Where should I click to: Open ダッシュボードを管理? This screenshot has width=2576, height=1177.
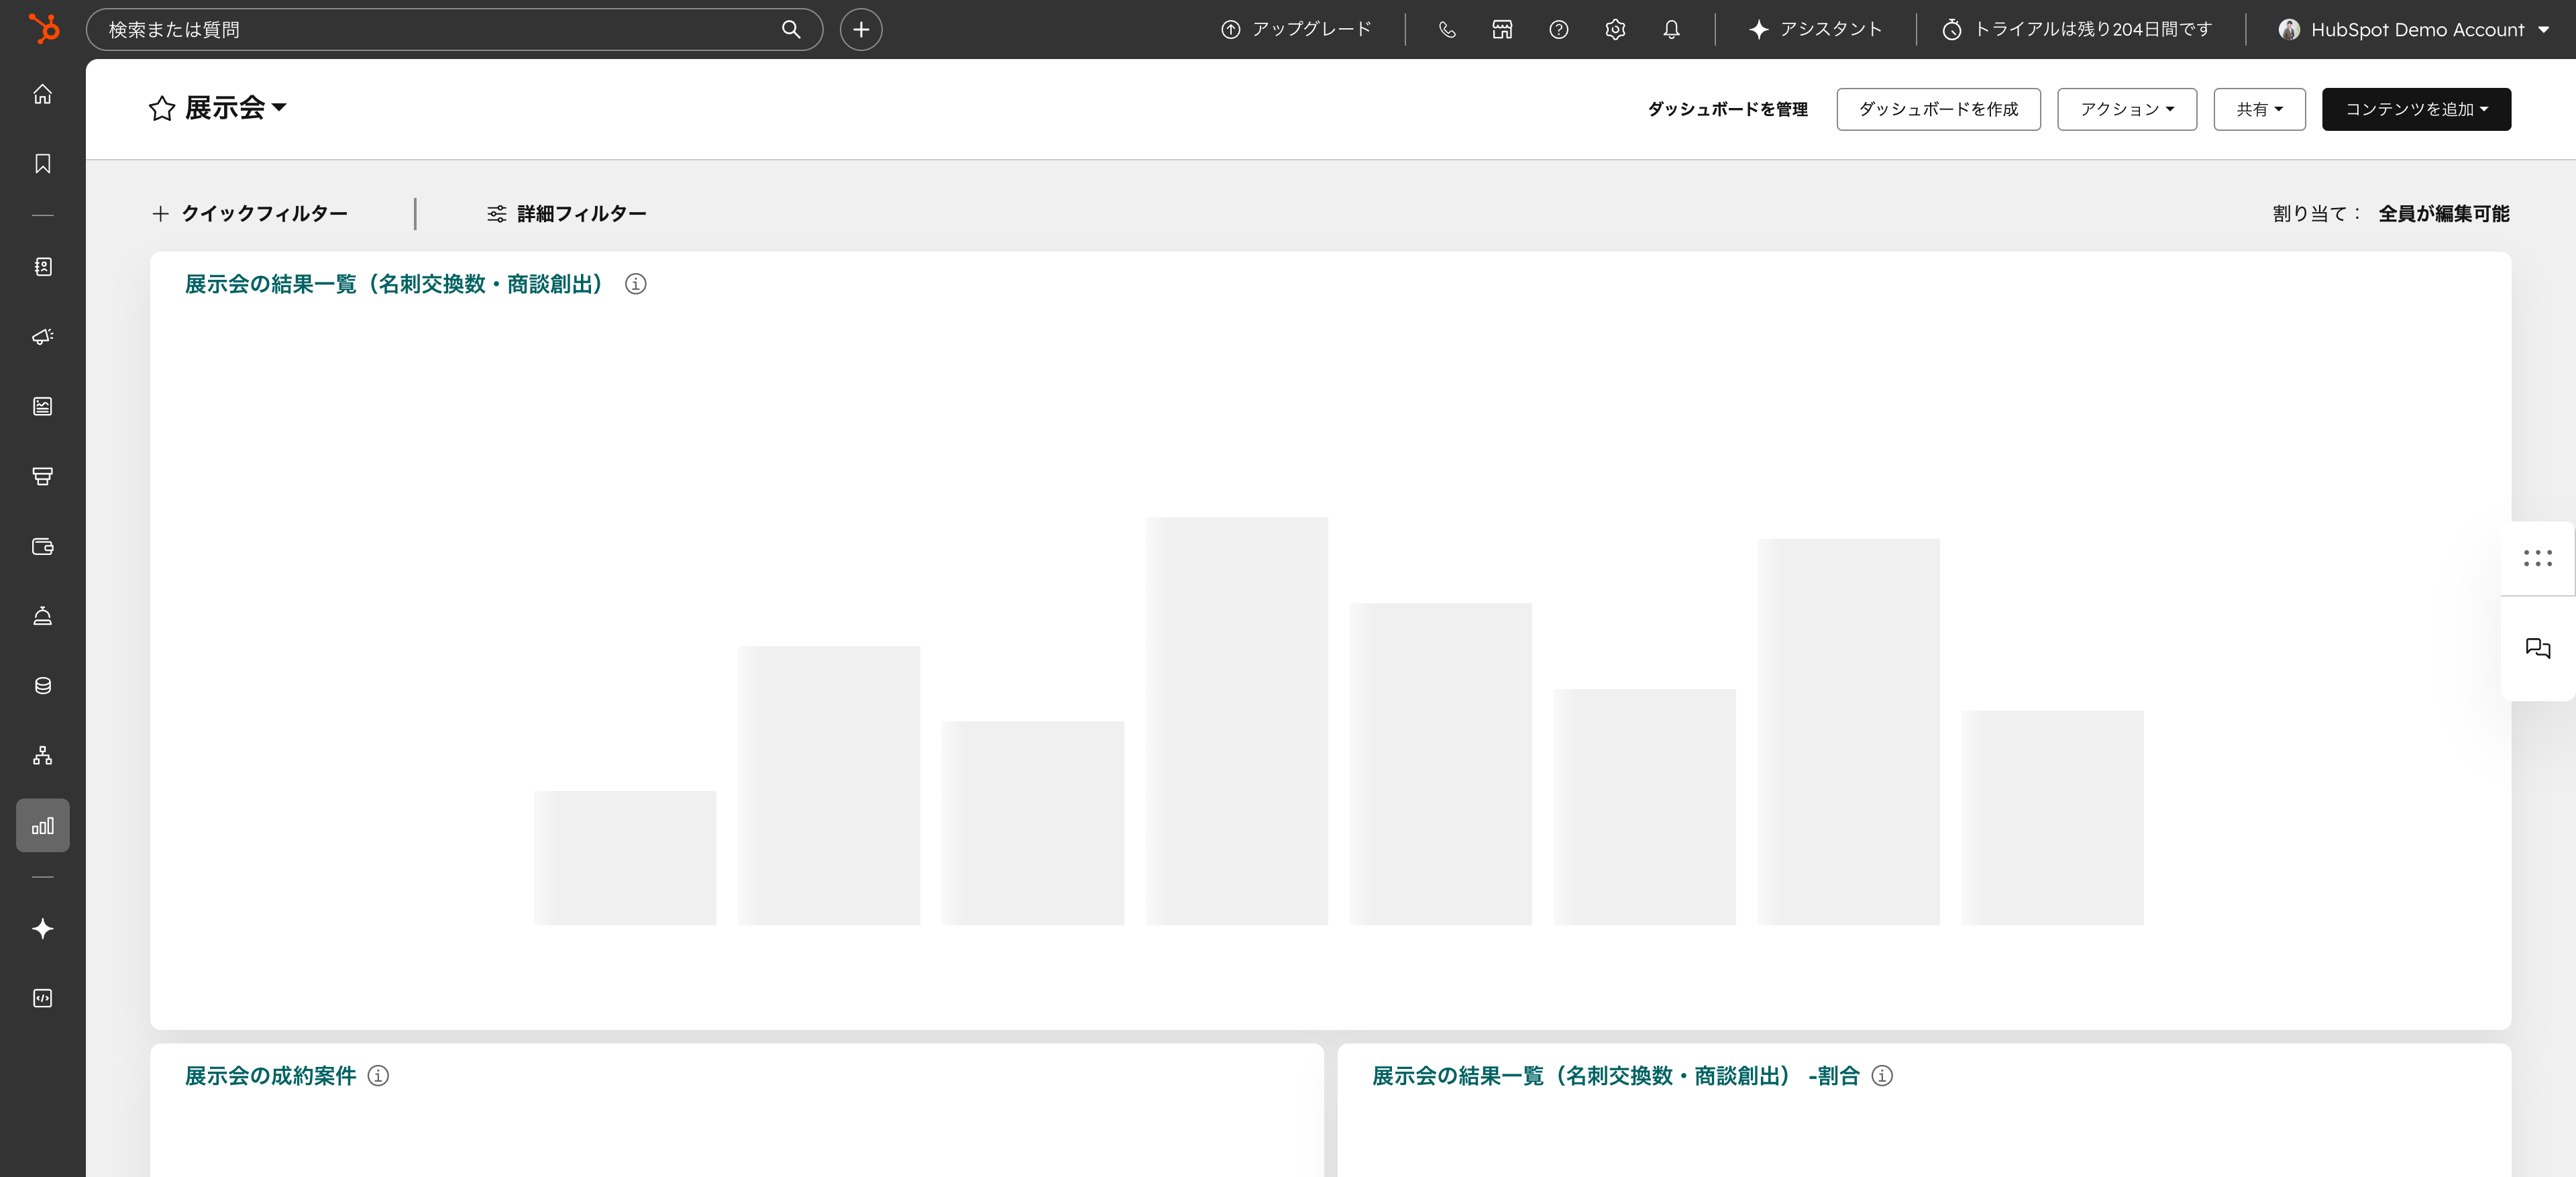(1727, 110)
